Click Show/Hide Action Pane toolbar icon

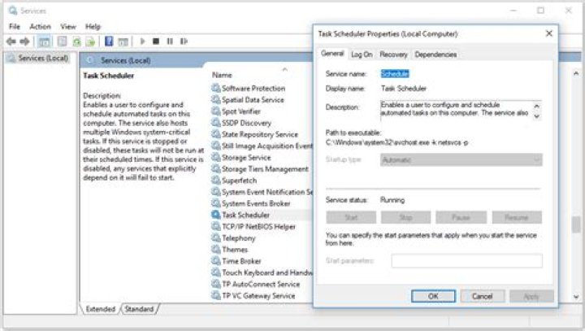(x=123, y=41)
